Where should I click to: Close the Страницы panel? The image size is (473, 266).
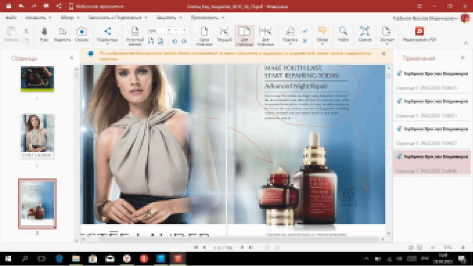[71, 57]
